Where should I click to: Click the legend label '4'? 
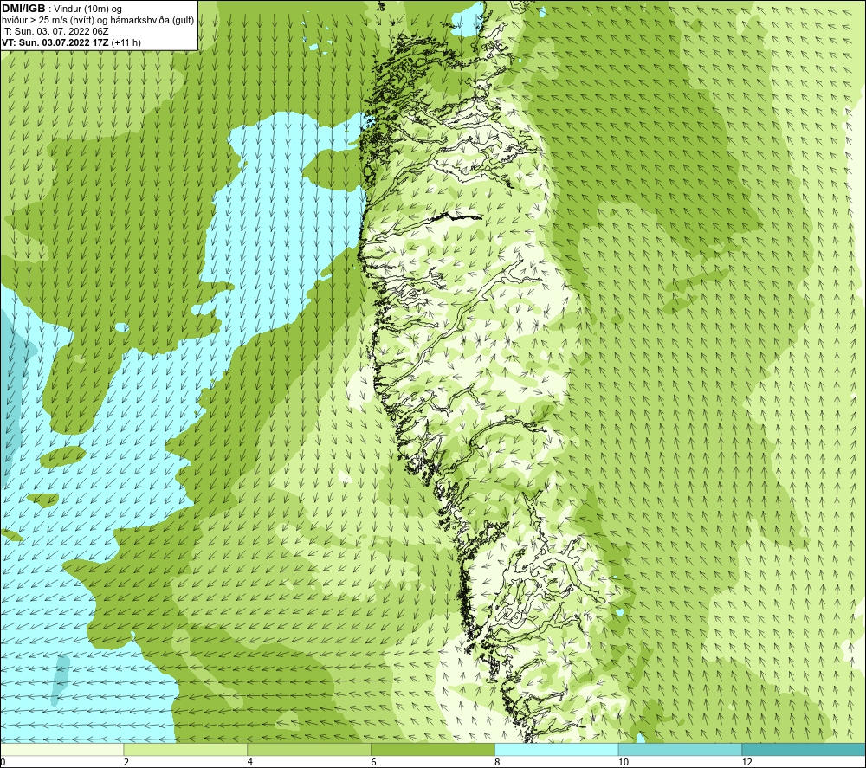[x=250, y=763]
